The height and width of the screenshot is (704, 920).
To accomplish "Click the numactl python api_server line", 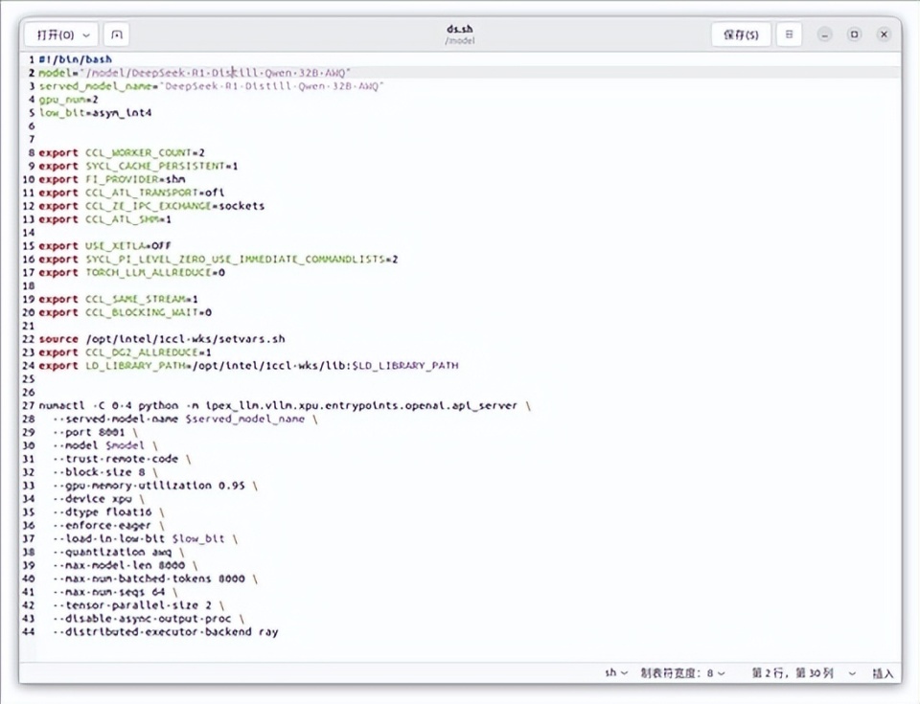I will [285, 406].
